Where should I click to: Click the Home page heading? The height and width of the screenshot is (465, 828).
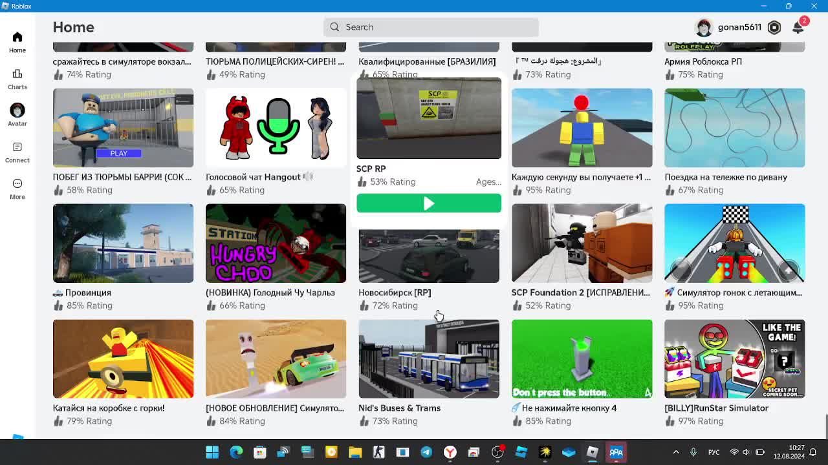(x=74, y=27)
